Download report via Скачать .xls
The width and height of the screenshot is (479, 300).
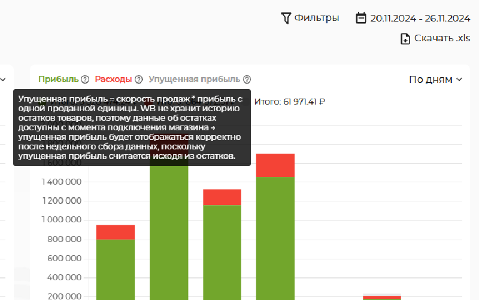(x=442, y=38)
